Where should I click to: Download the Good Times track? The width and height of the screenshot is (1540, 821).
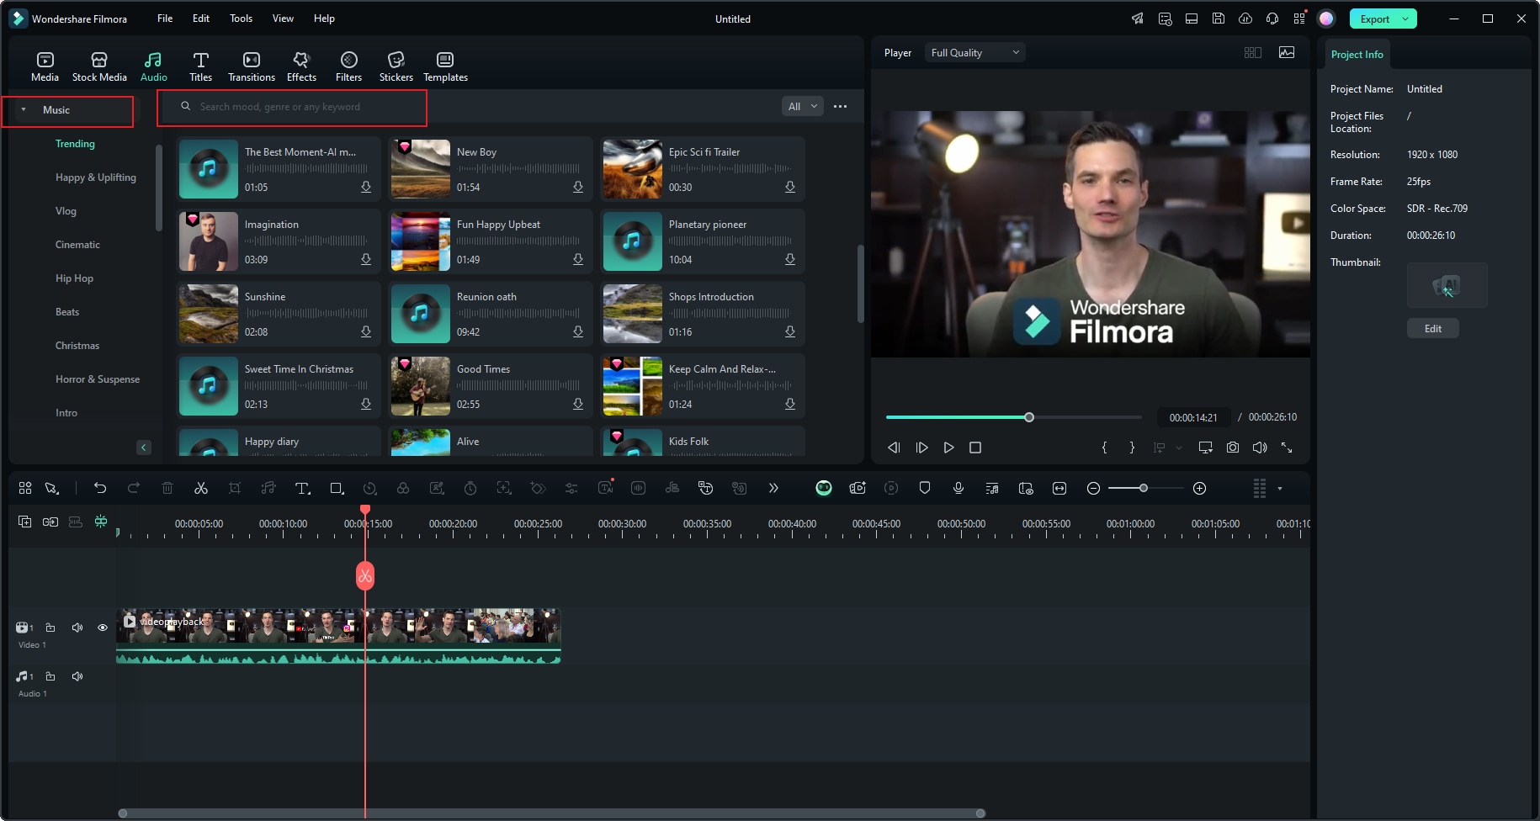[578, 404]
